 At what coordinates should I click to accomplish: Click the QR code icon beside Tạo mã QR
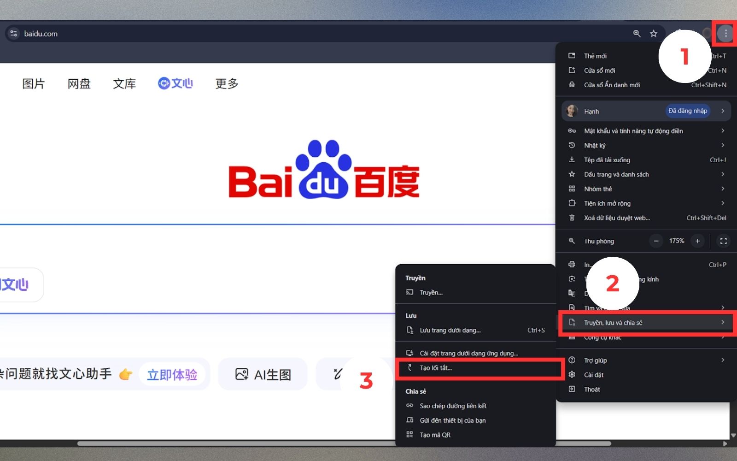click(410, 434)
